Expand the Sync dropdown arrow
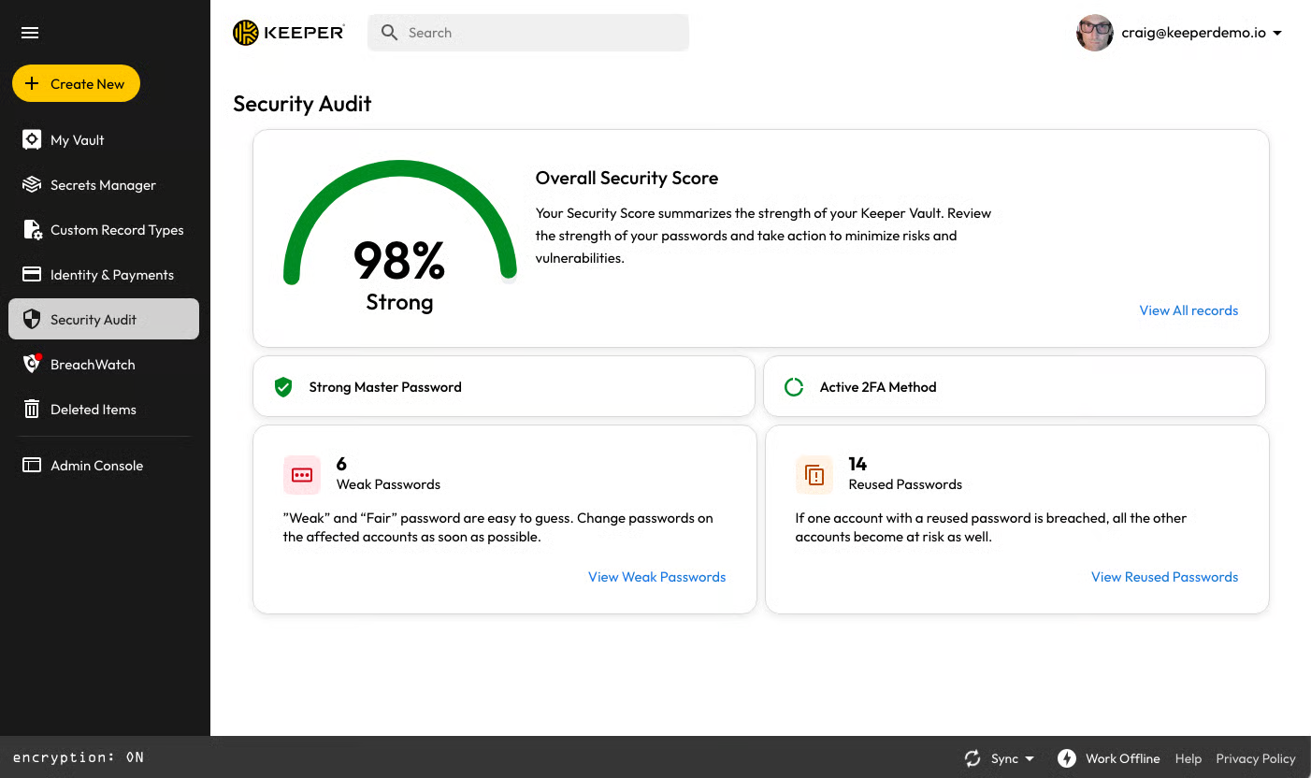The height and width of the screenshot is (778, 1311). [x=1030, y=758]
